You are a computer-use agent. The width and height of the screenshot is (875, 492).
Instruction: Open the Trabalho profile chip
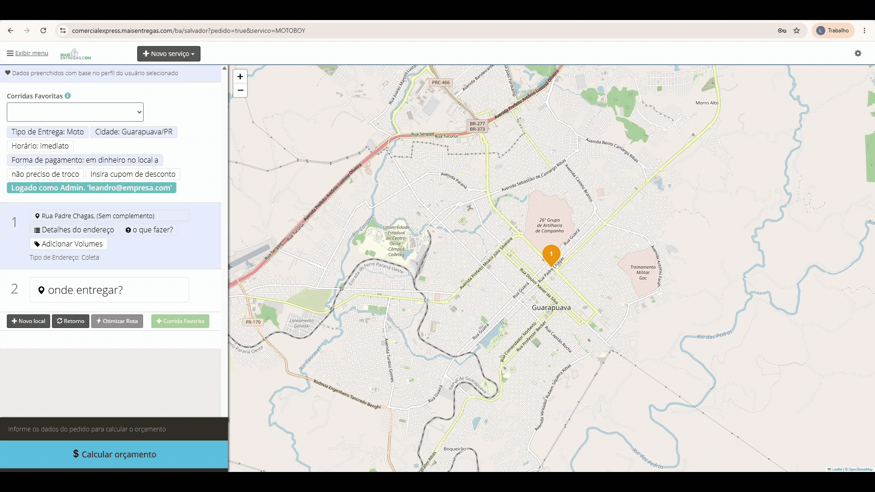pos(833,31)
